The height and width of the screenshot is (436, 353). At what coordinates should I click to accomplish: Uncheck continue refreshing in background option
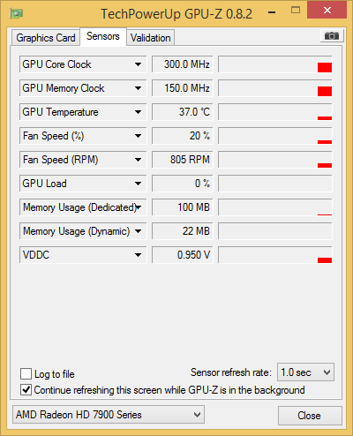click(x=26, y=390)
